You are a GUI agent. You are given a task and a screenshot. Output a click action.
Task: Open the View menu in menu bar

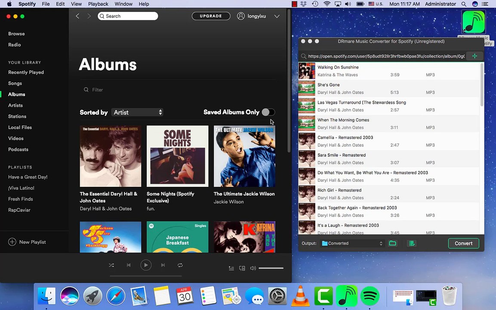pyautogui.click(x=76, y=4)
